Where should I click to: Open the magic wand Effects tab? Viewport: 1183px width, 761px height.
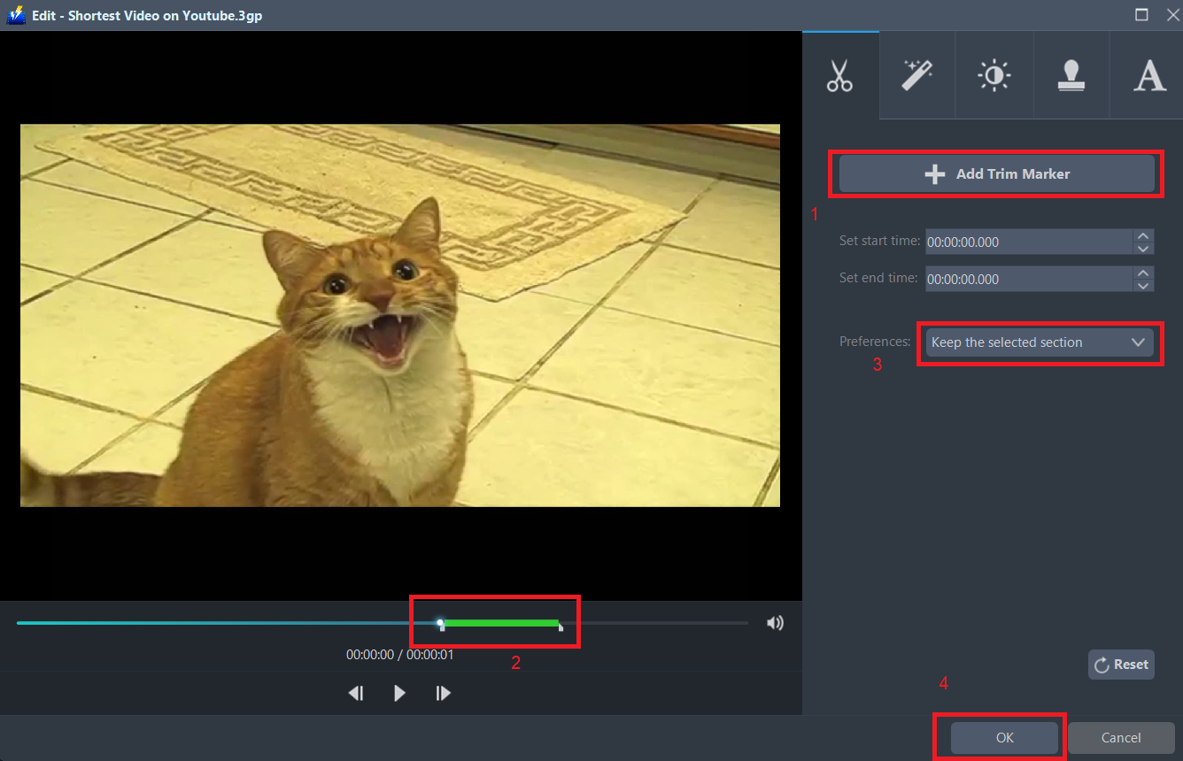[x=917, y=76]
